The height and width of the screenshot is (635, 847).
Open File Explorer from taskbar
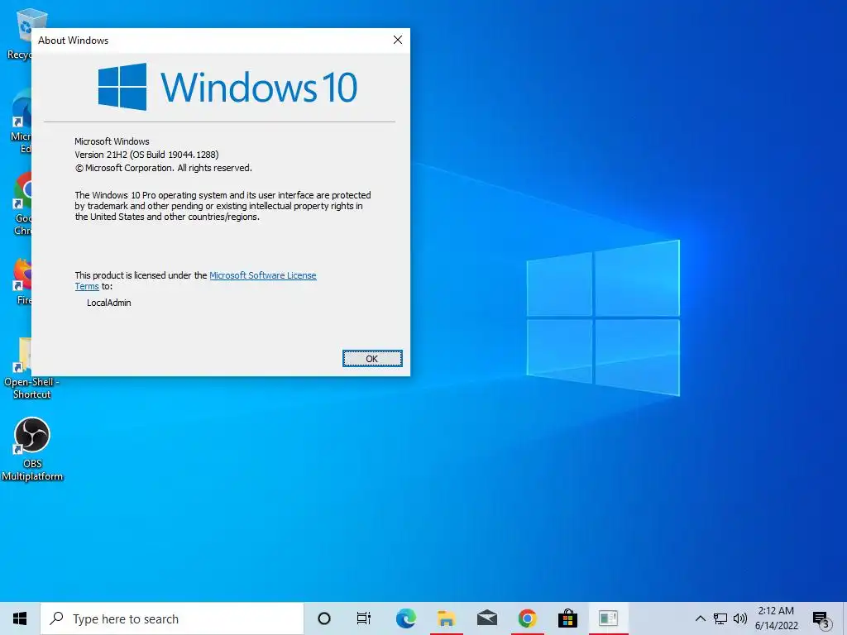pyautogui.click(x=446, y=618)
